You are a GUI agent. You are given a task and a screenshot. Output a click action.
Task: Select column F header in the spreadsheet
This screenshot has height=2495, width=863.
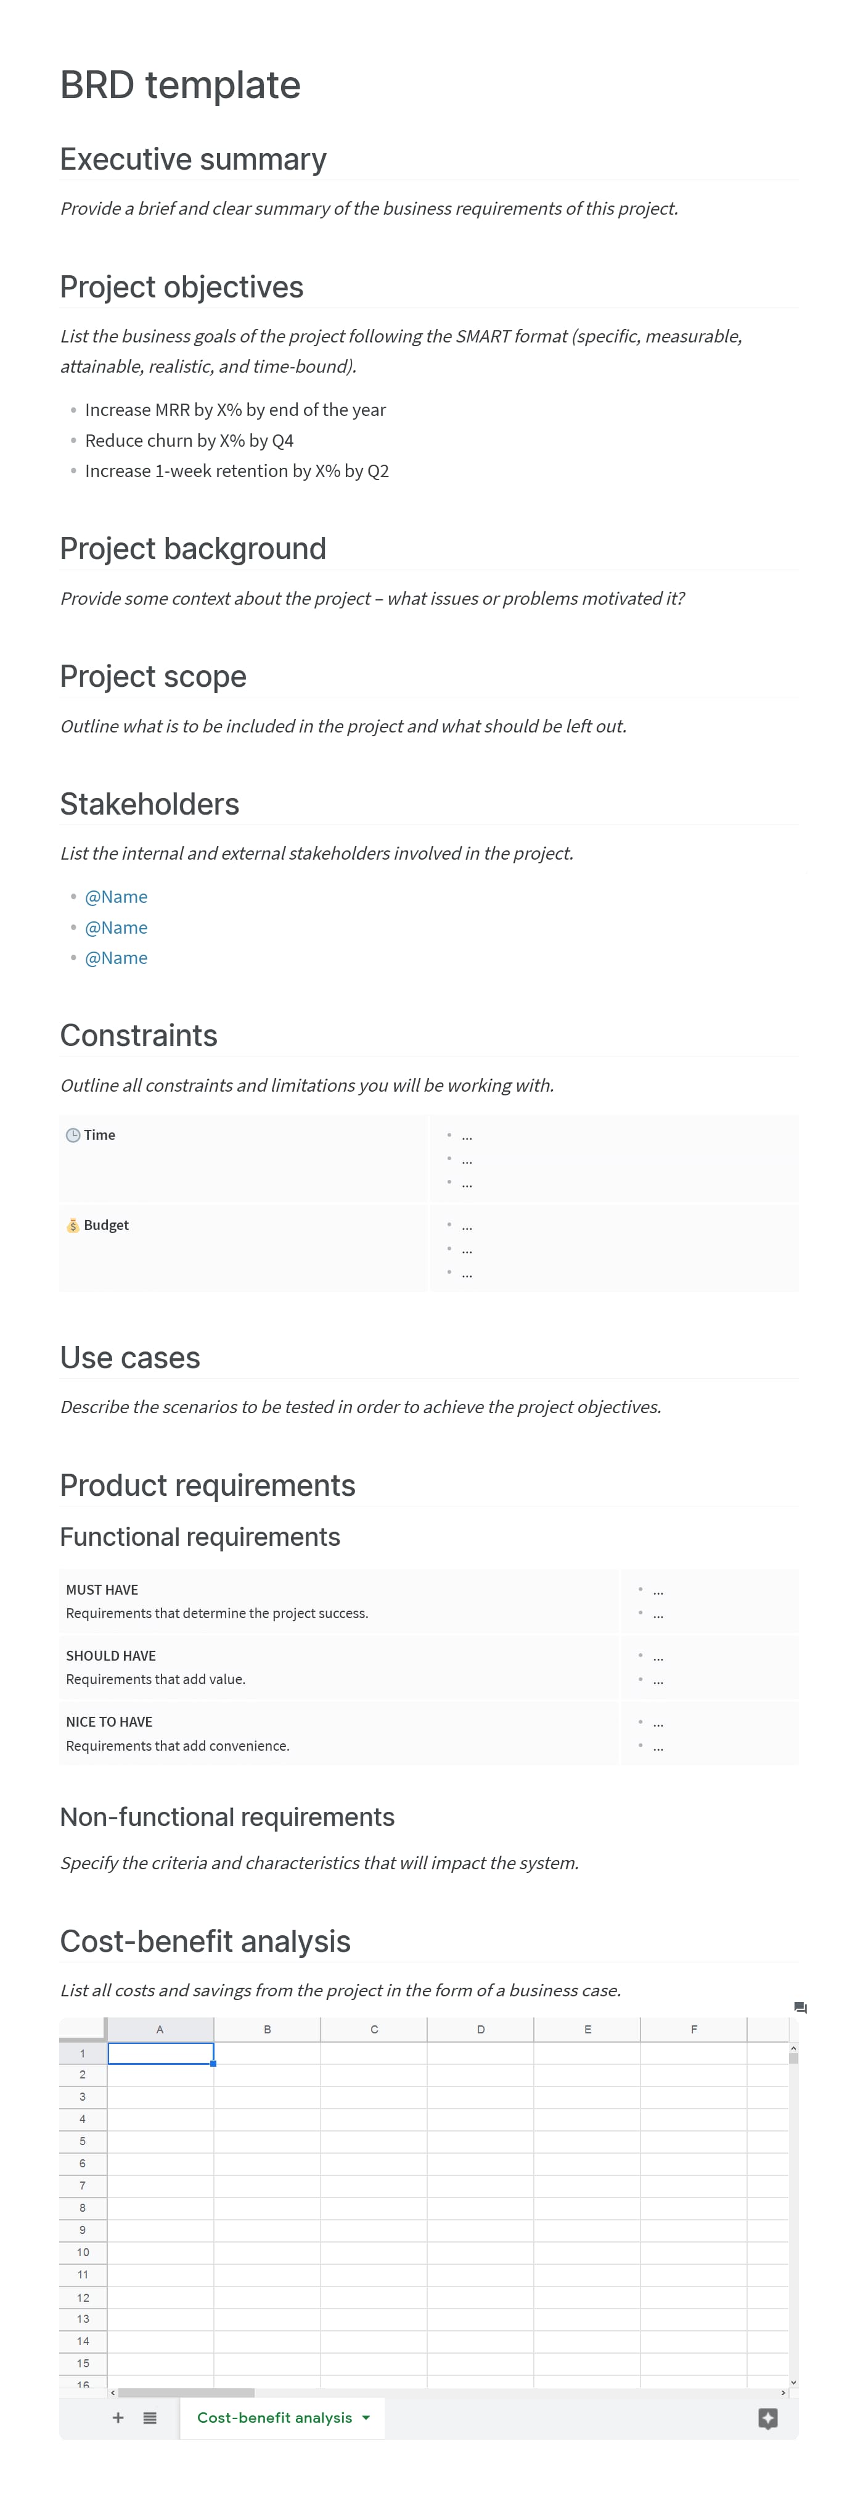(x=693, y=2029)
